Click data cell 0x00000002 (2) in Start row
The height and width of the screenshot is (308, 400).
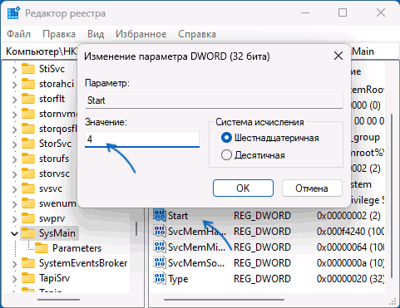click(348, 216)
